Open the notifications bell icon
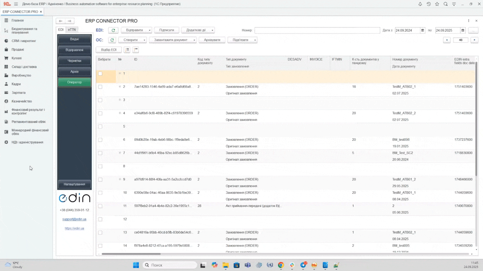The width and height of the screenshot is (483, 271). tap(420, 4)
